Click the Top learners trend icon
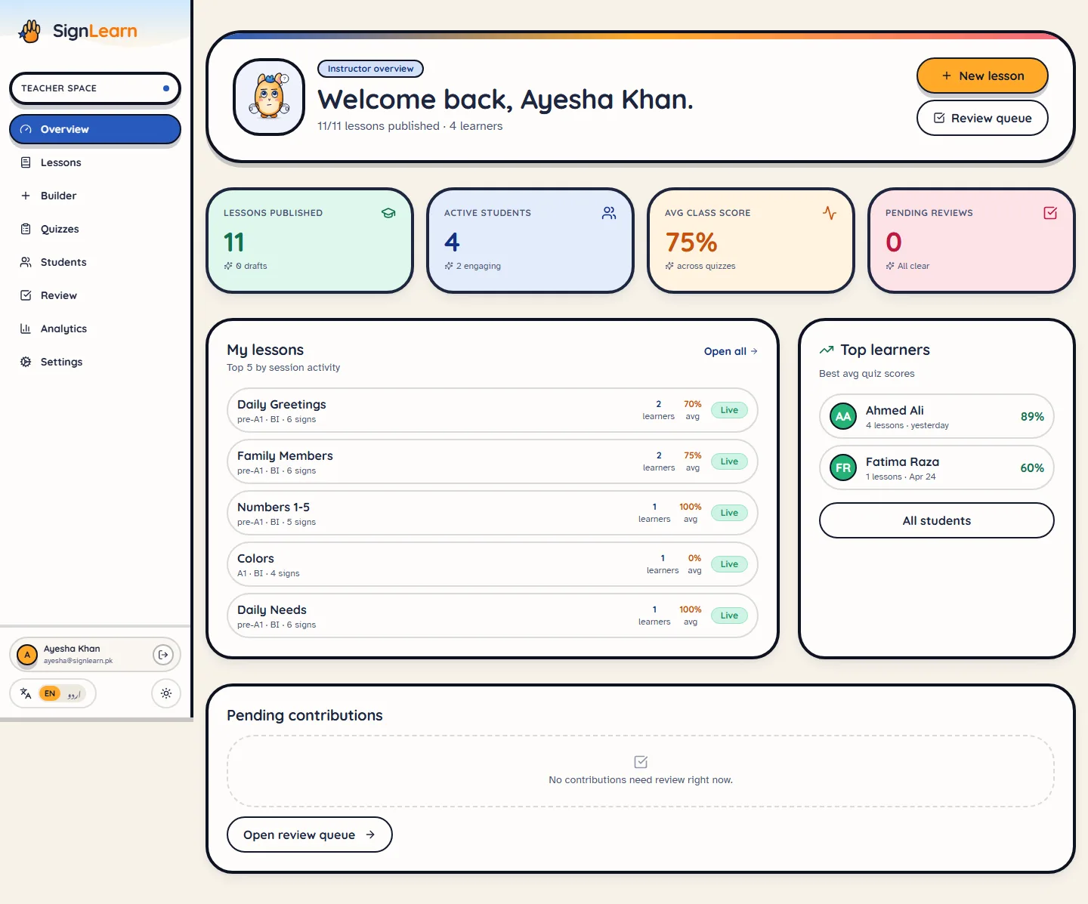This screenshot has width=1088, height=904. pos(827,350)
